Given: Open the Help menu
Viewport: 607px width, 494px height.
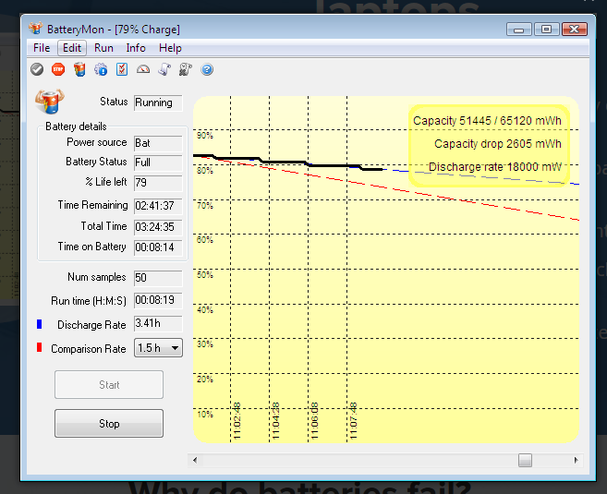Looking at the screenshot, I should [x=170, y=48].
